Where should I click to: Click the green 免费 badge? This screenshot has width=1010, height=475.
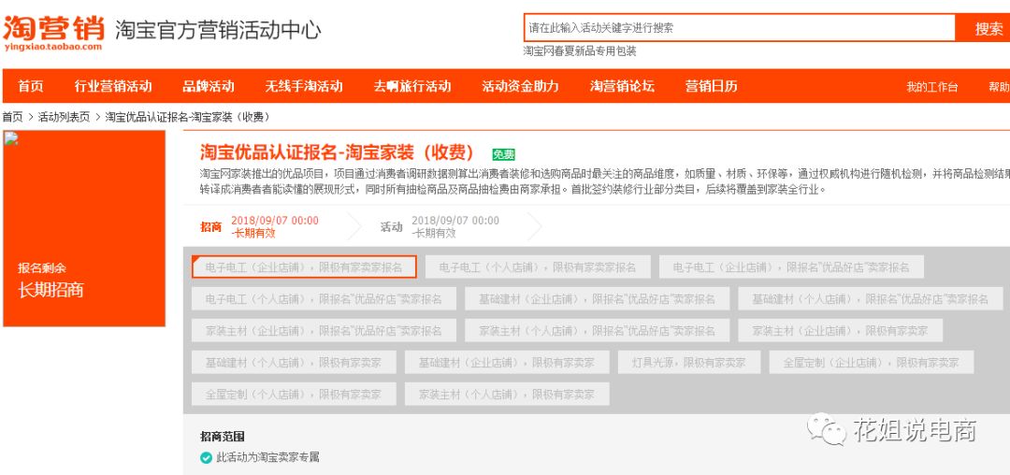tap(504, 154)
